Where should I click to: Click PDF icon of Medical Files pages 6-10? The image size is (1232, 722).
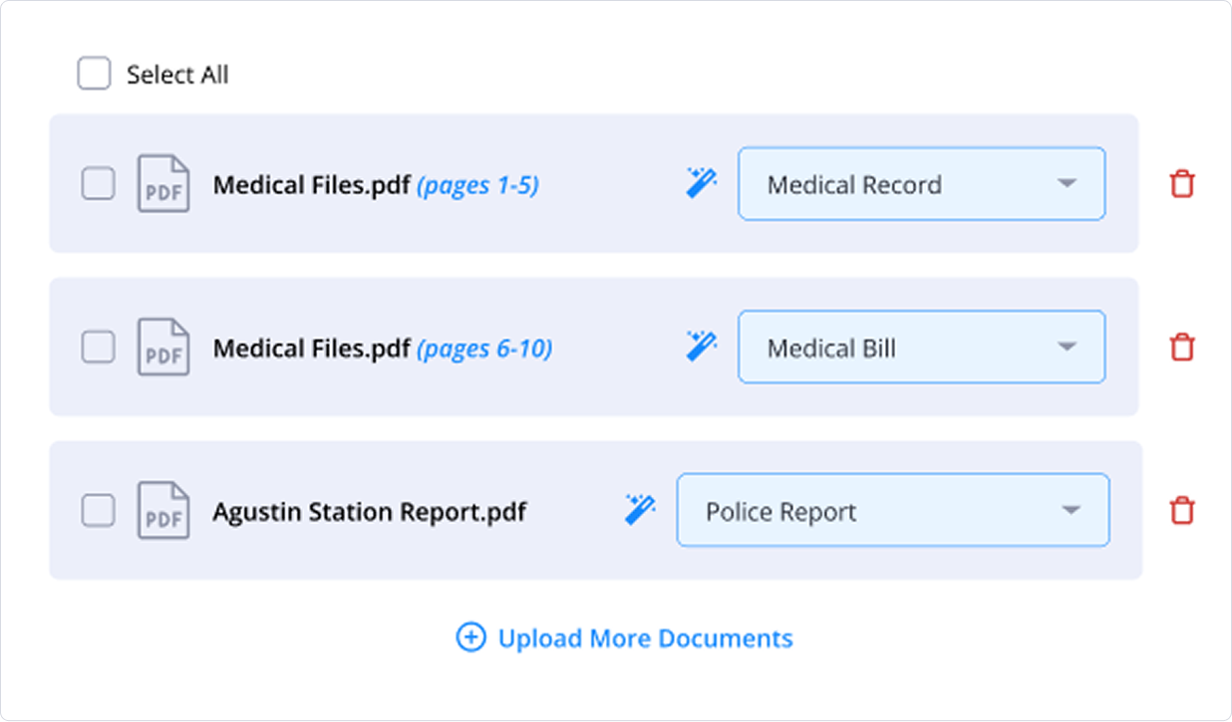[162, 347]
